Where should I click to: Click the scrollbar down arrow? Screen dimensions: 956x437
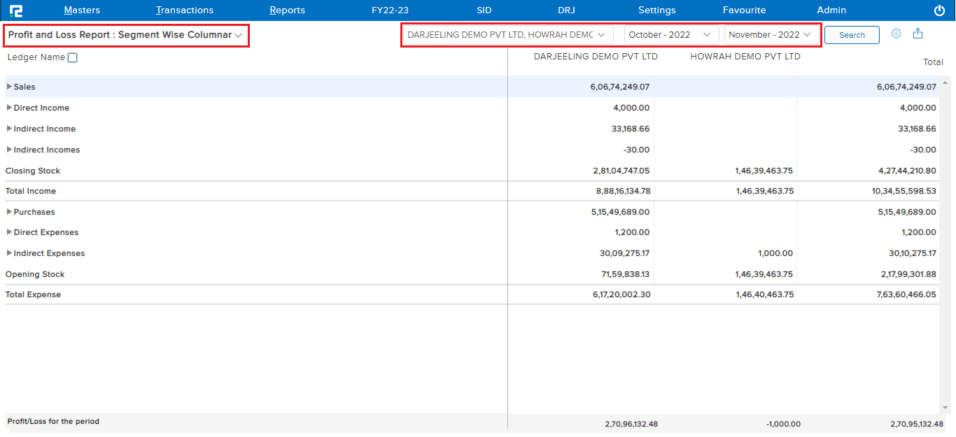pyautogui.click(x=945, y=408)
